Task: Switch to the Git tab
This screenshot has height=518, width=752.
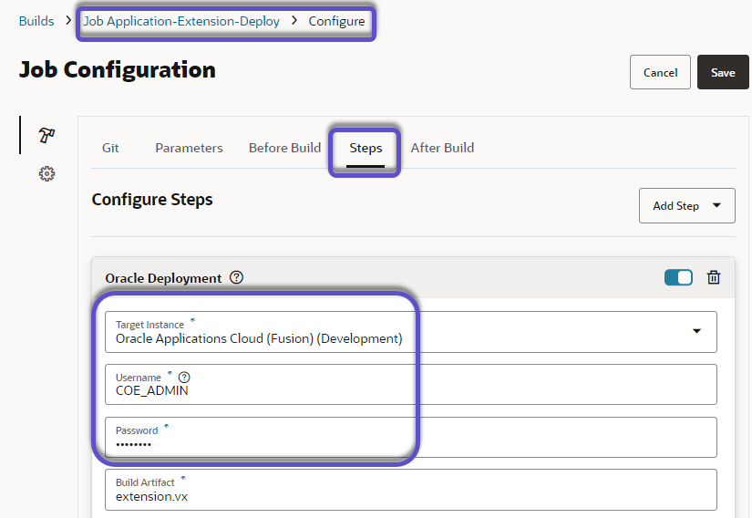Action: click(110, 148)
